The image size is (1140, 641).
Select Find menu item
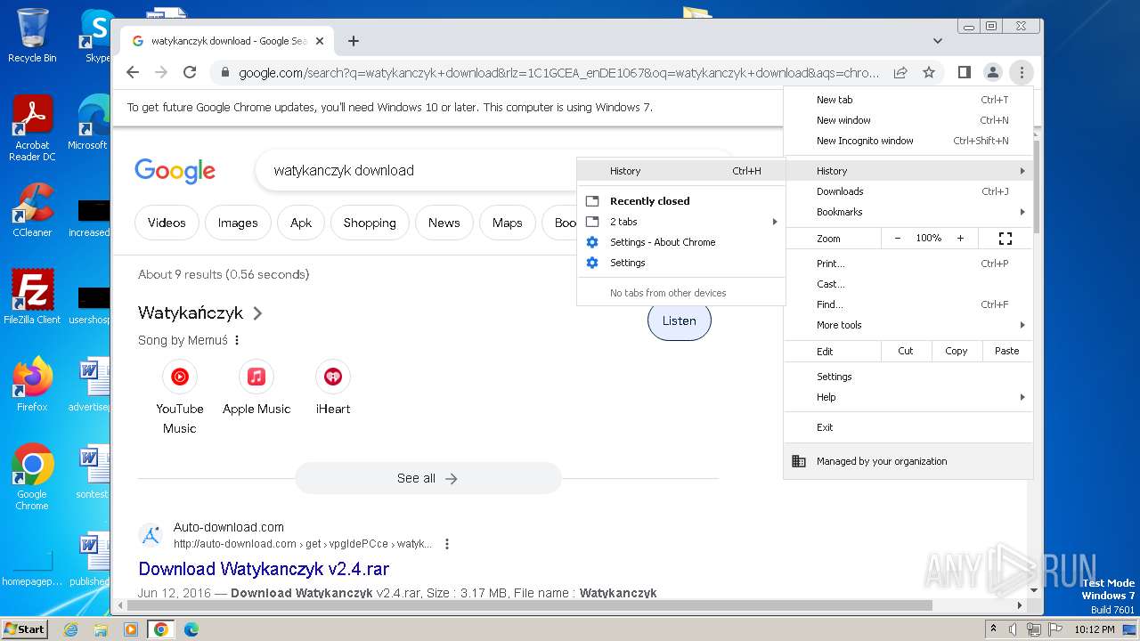(x=908, y=304)
